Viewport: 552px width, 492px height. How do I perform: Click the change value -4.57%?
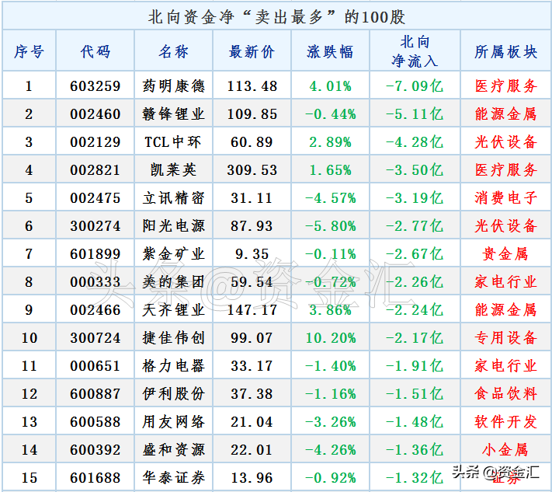point(330,198)
